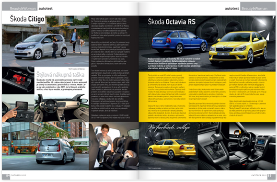The image size is (277, 182).
Task: Open the red camera glovebox photo
Action: pos(18,80)
